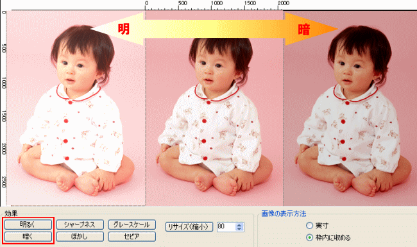This screenshot has height=247, width=417.
Task: Click the 明るく brighten button
Action: coord(28,225)
